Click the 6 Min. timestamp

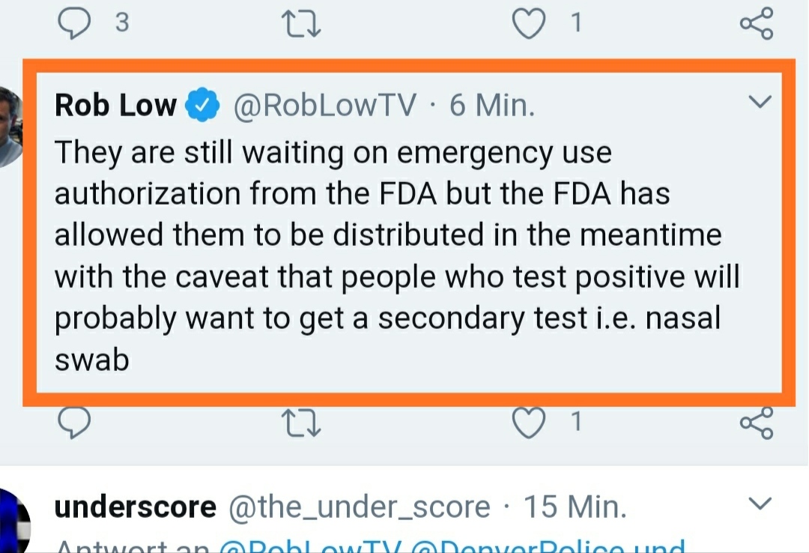click(492, 106)
